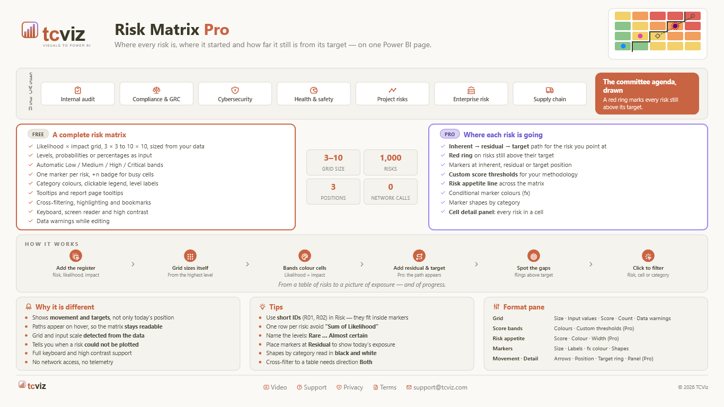Screen dimensions: 724x407
Task: Click chevron after Bands colour cells step
Action: point(362,264)
